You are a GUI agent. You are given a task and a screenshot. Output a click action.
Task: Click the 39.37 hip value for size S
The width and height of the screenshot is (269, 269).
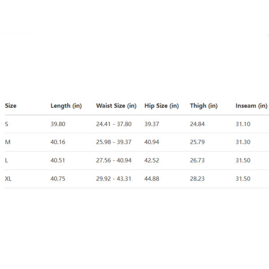[x=152, y=124]
